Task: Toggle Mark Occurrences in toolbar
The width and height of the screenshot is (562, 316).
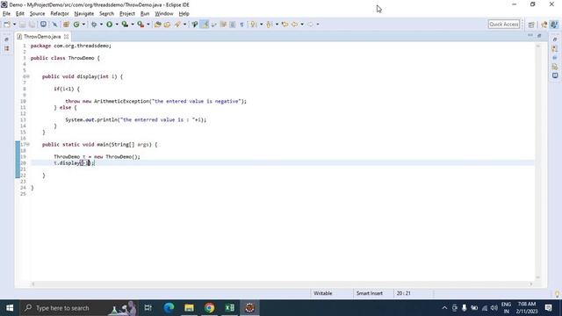Action: 205,25
